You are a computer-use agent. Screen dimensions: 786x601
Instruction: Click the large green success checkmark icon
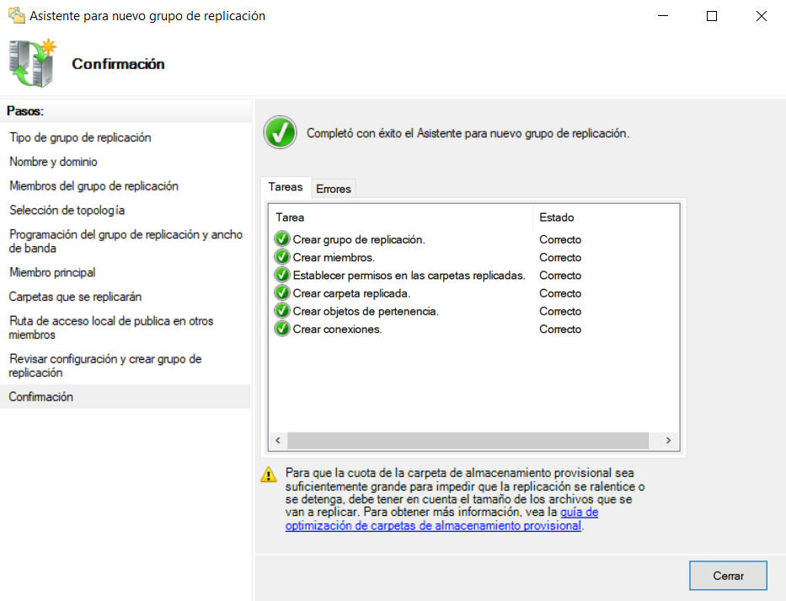pyautogui.click(x=280, y=132)
